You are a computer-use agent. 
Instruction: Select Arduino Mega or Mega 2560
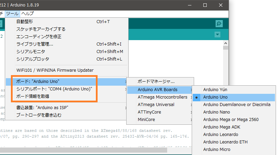[x=234, y=120]
